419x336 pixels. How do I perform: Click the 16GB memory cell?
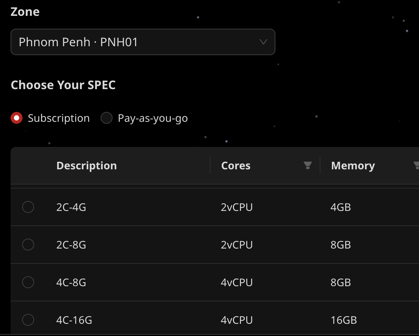coord(344,320)
